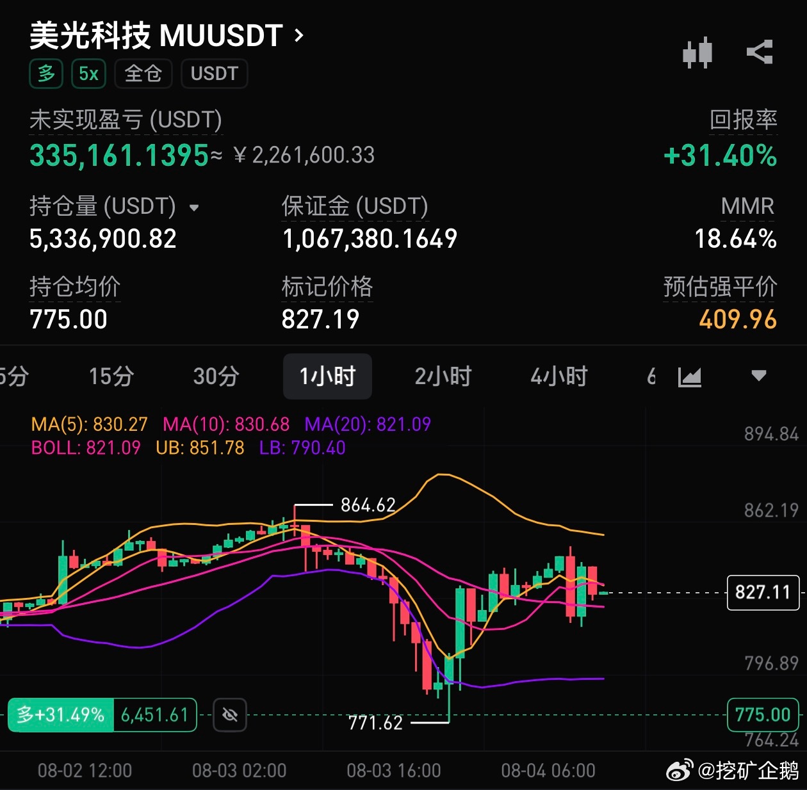This screenshot has height=790, width=807.
Task: Click the MA(5): 830.27 indicator text
Action: tap(89, 424)
